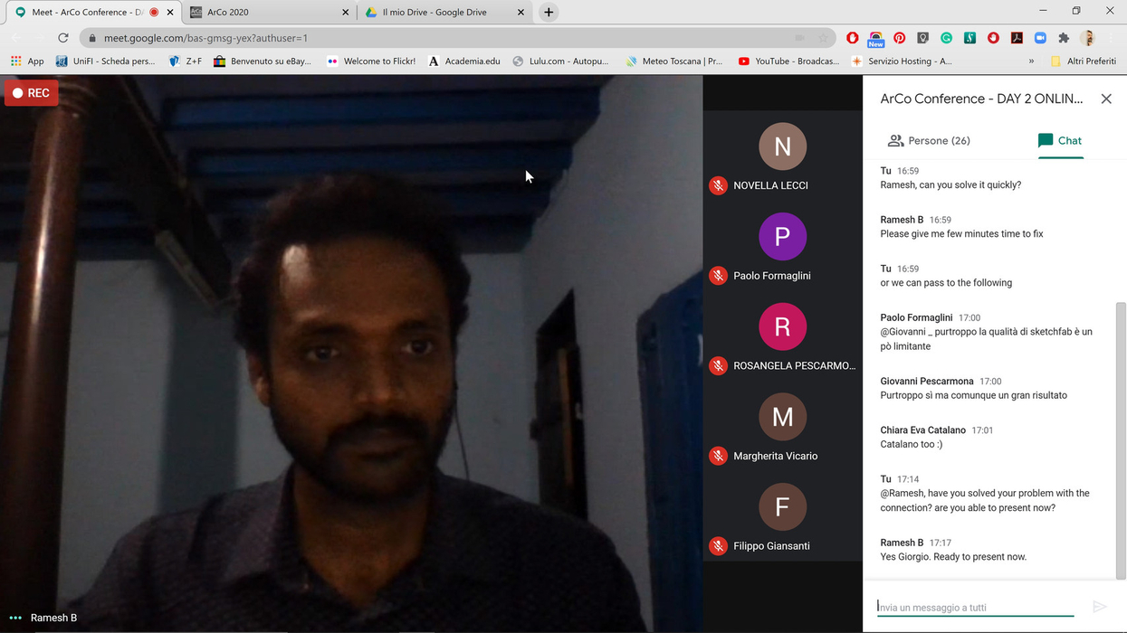
Task: Reload the Meet page
Action: click(62, 38)
